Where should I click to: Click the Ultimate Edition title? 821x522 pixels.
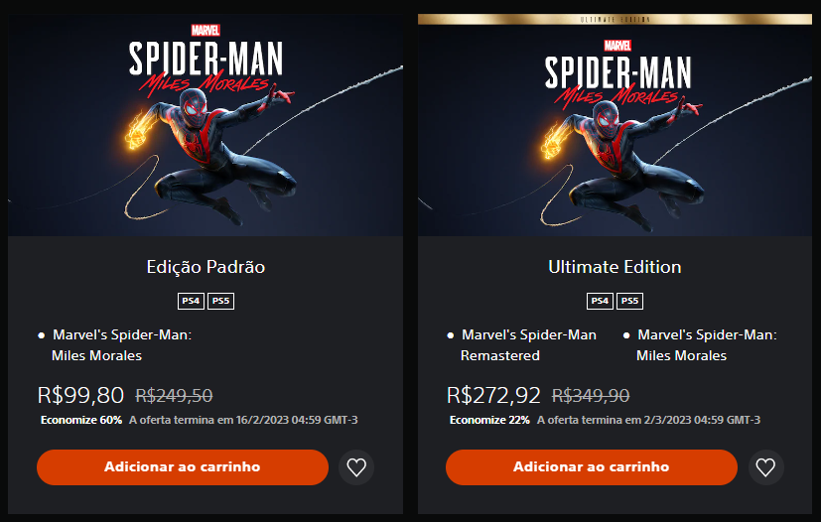coord(615,267)
